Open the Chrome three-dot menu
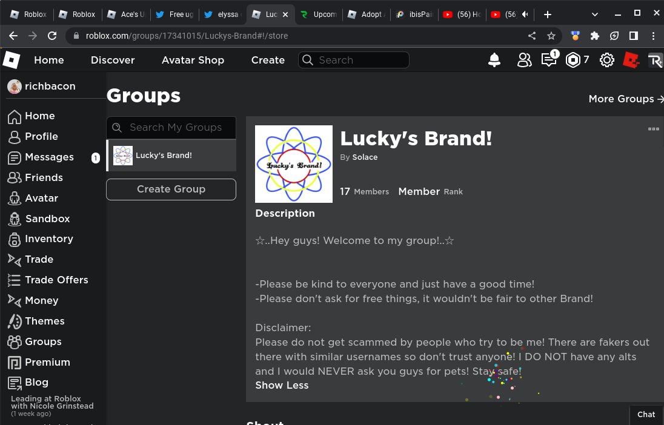This screenshot has height=425, width=664. click(654, 36)
